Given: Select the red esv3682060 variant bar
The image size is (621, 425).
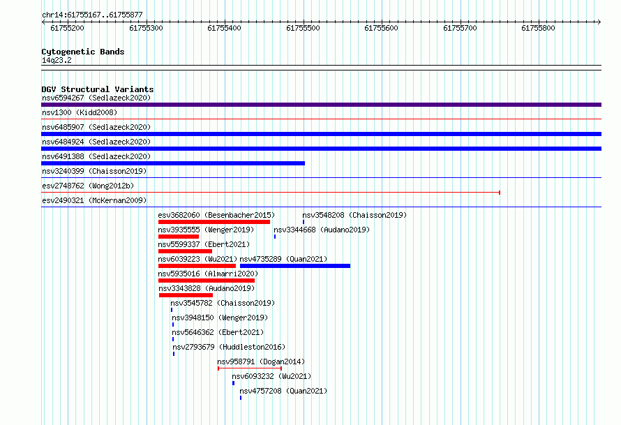Looking at the screenshot, I should (214, 222).
